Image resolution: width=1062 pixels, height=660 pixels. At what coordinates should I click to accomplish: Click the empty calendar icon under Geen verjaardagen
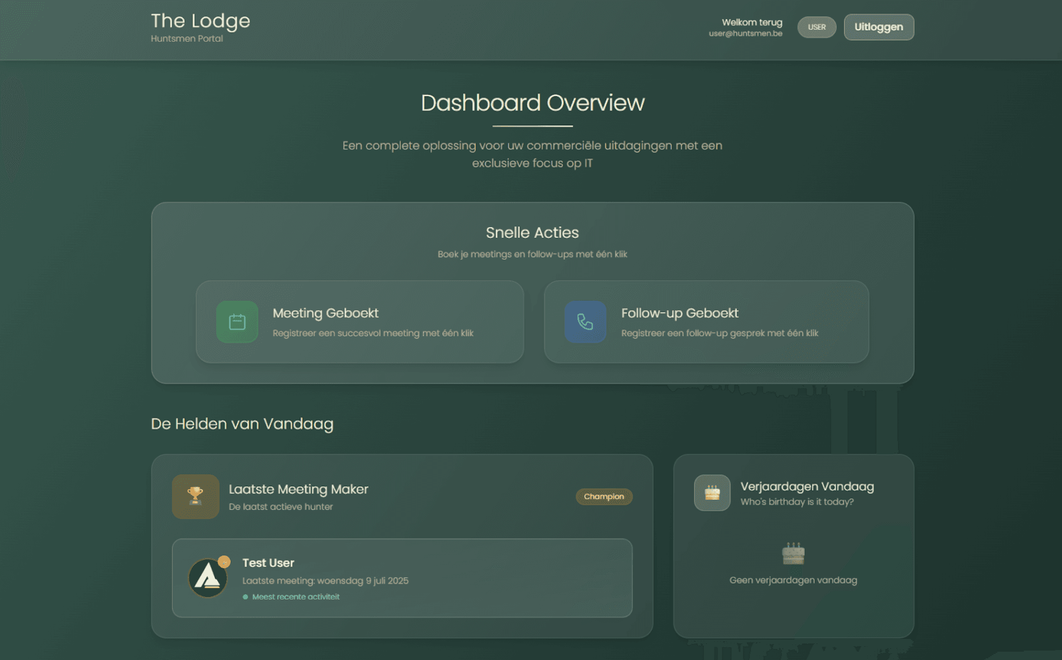[793, 554]
